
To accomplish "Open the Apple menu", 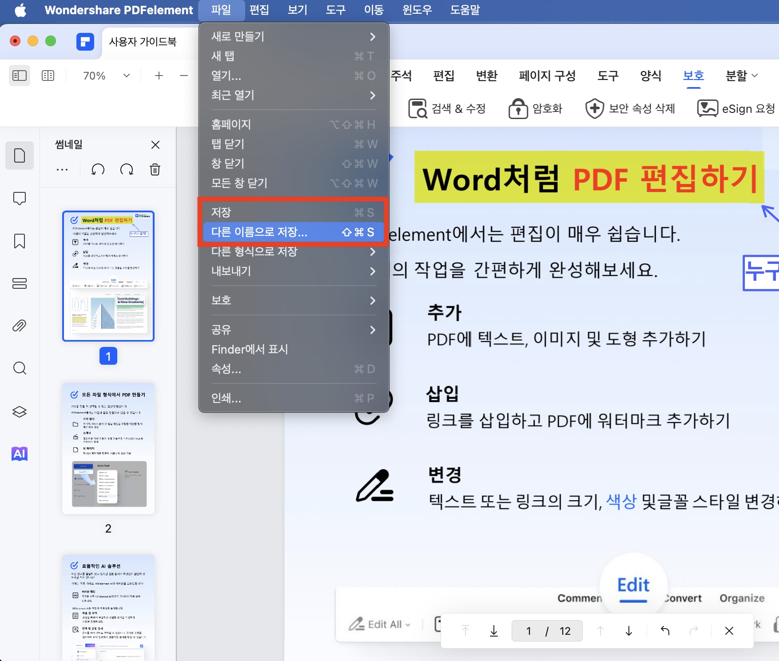I will [x=20, y=10].
